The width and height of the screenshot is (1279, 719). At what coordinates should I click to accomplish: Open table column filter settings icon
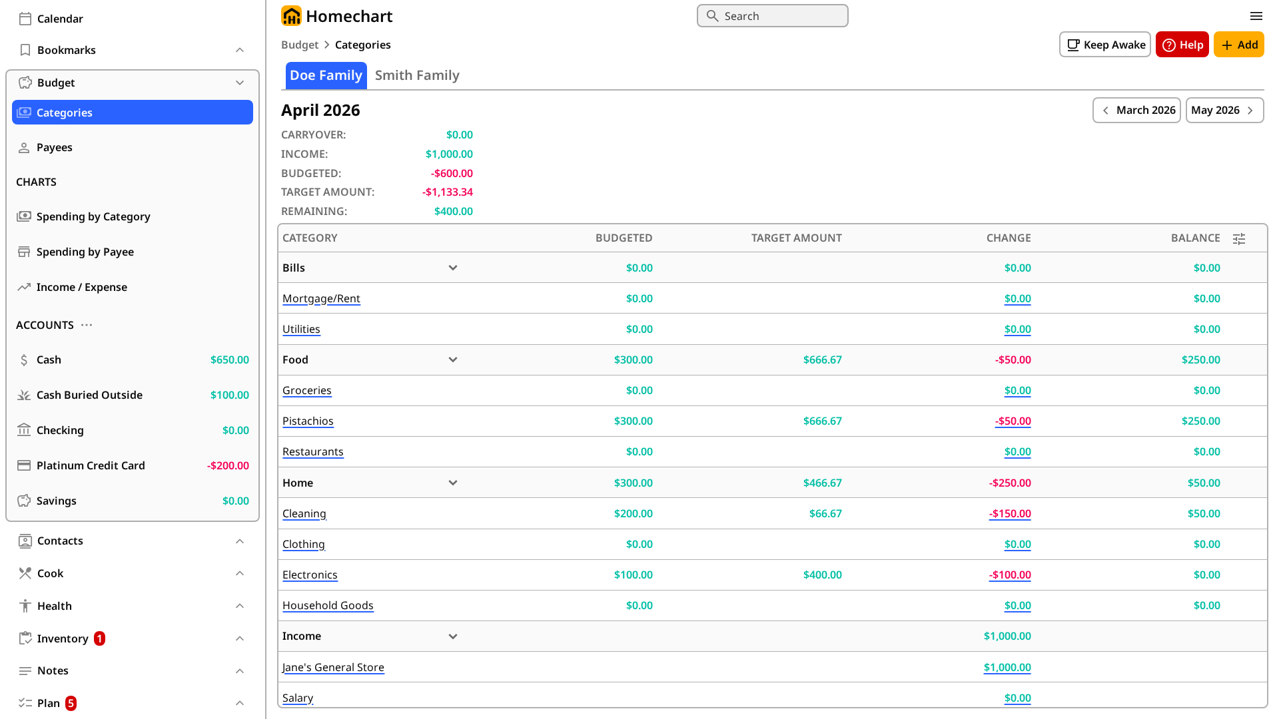(1238, 238)
